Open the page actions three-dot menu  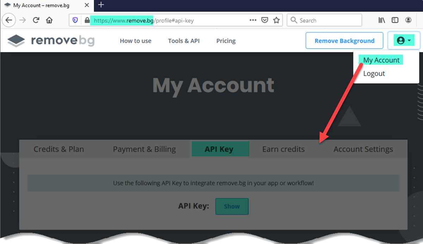253,20
